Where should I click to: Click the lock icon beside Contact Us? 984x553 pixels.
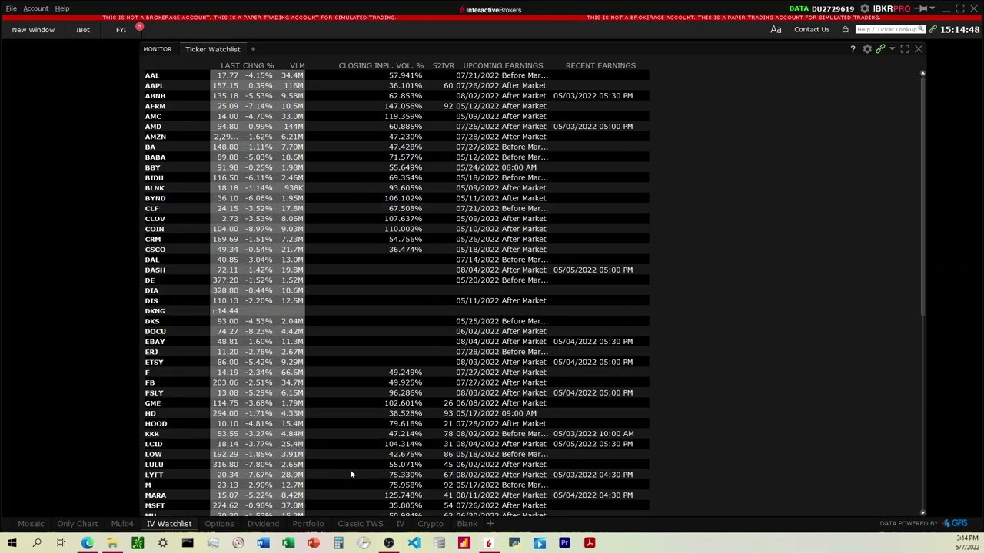(x=845, y=29)
